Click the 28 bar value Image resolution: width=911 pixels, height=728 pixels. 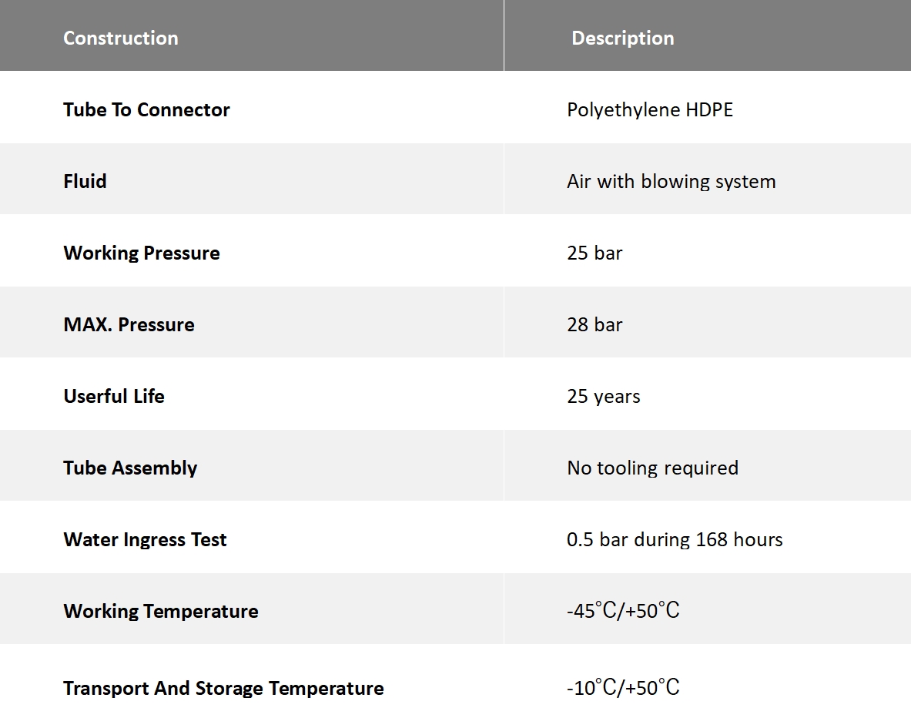tap(594, 324)
